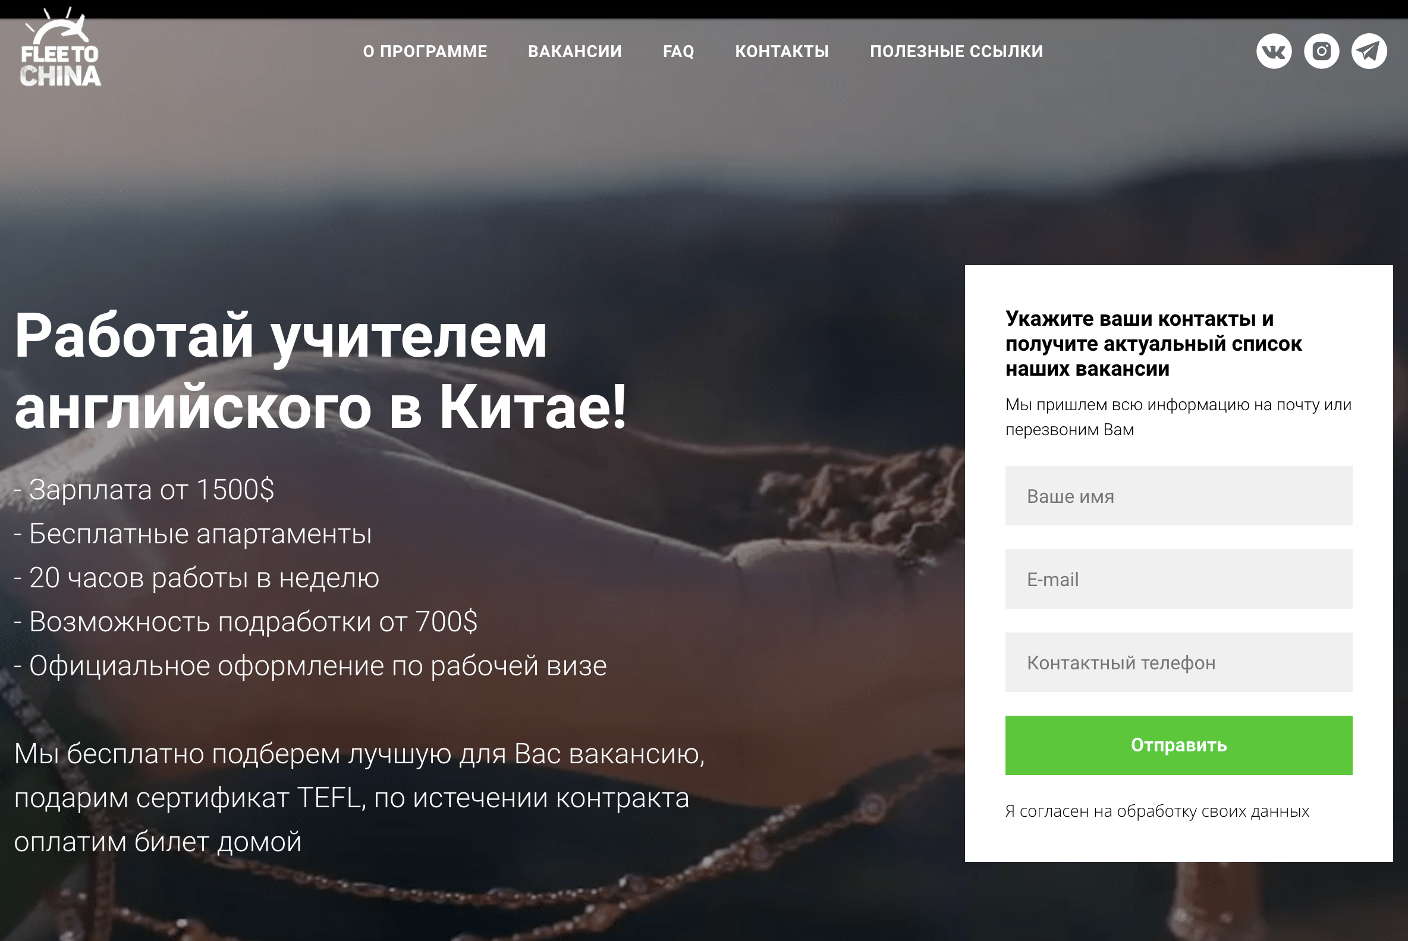Click the Зарплата от 1500$ line
This screenshot has height=941, width=1408.
point(144,490)
